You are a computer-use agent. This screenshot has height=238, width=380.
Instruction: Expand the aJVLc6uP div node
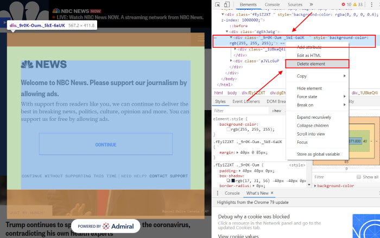pos(231,61)
